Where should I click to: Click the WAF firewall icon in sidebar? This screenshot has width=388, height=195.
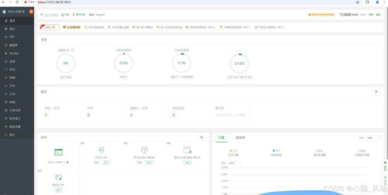pos(6,77)
